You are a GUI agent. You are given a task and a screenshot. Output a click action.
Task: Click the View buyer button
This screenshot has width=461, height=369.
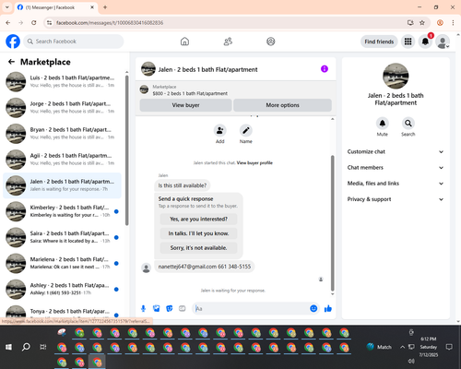(185, 105)
